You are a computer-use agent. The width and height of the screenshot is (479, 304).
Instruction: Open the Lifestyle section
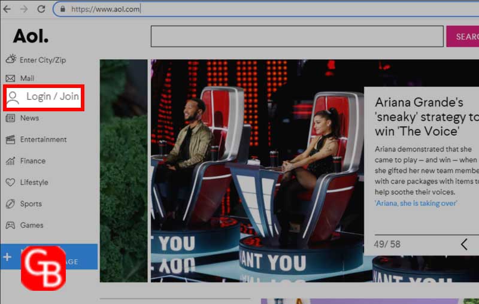(34, 182)
